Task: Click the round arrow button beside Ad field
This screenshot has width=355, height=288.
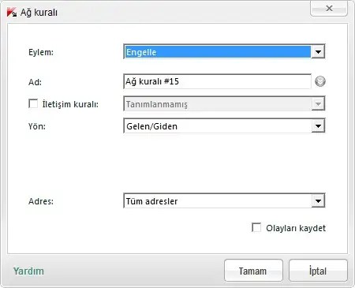Action: click(x=320, y=81)
